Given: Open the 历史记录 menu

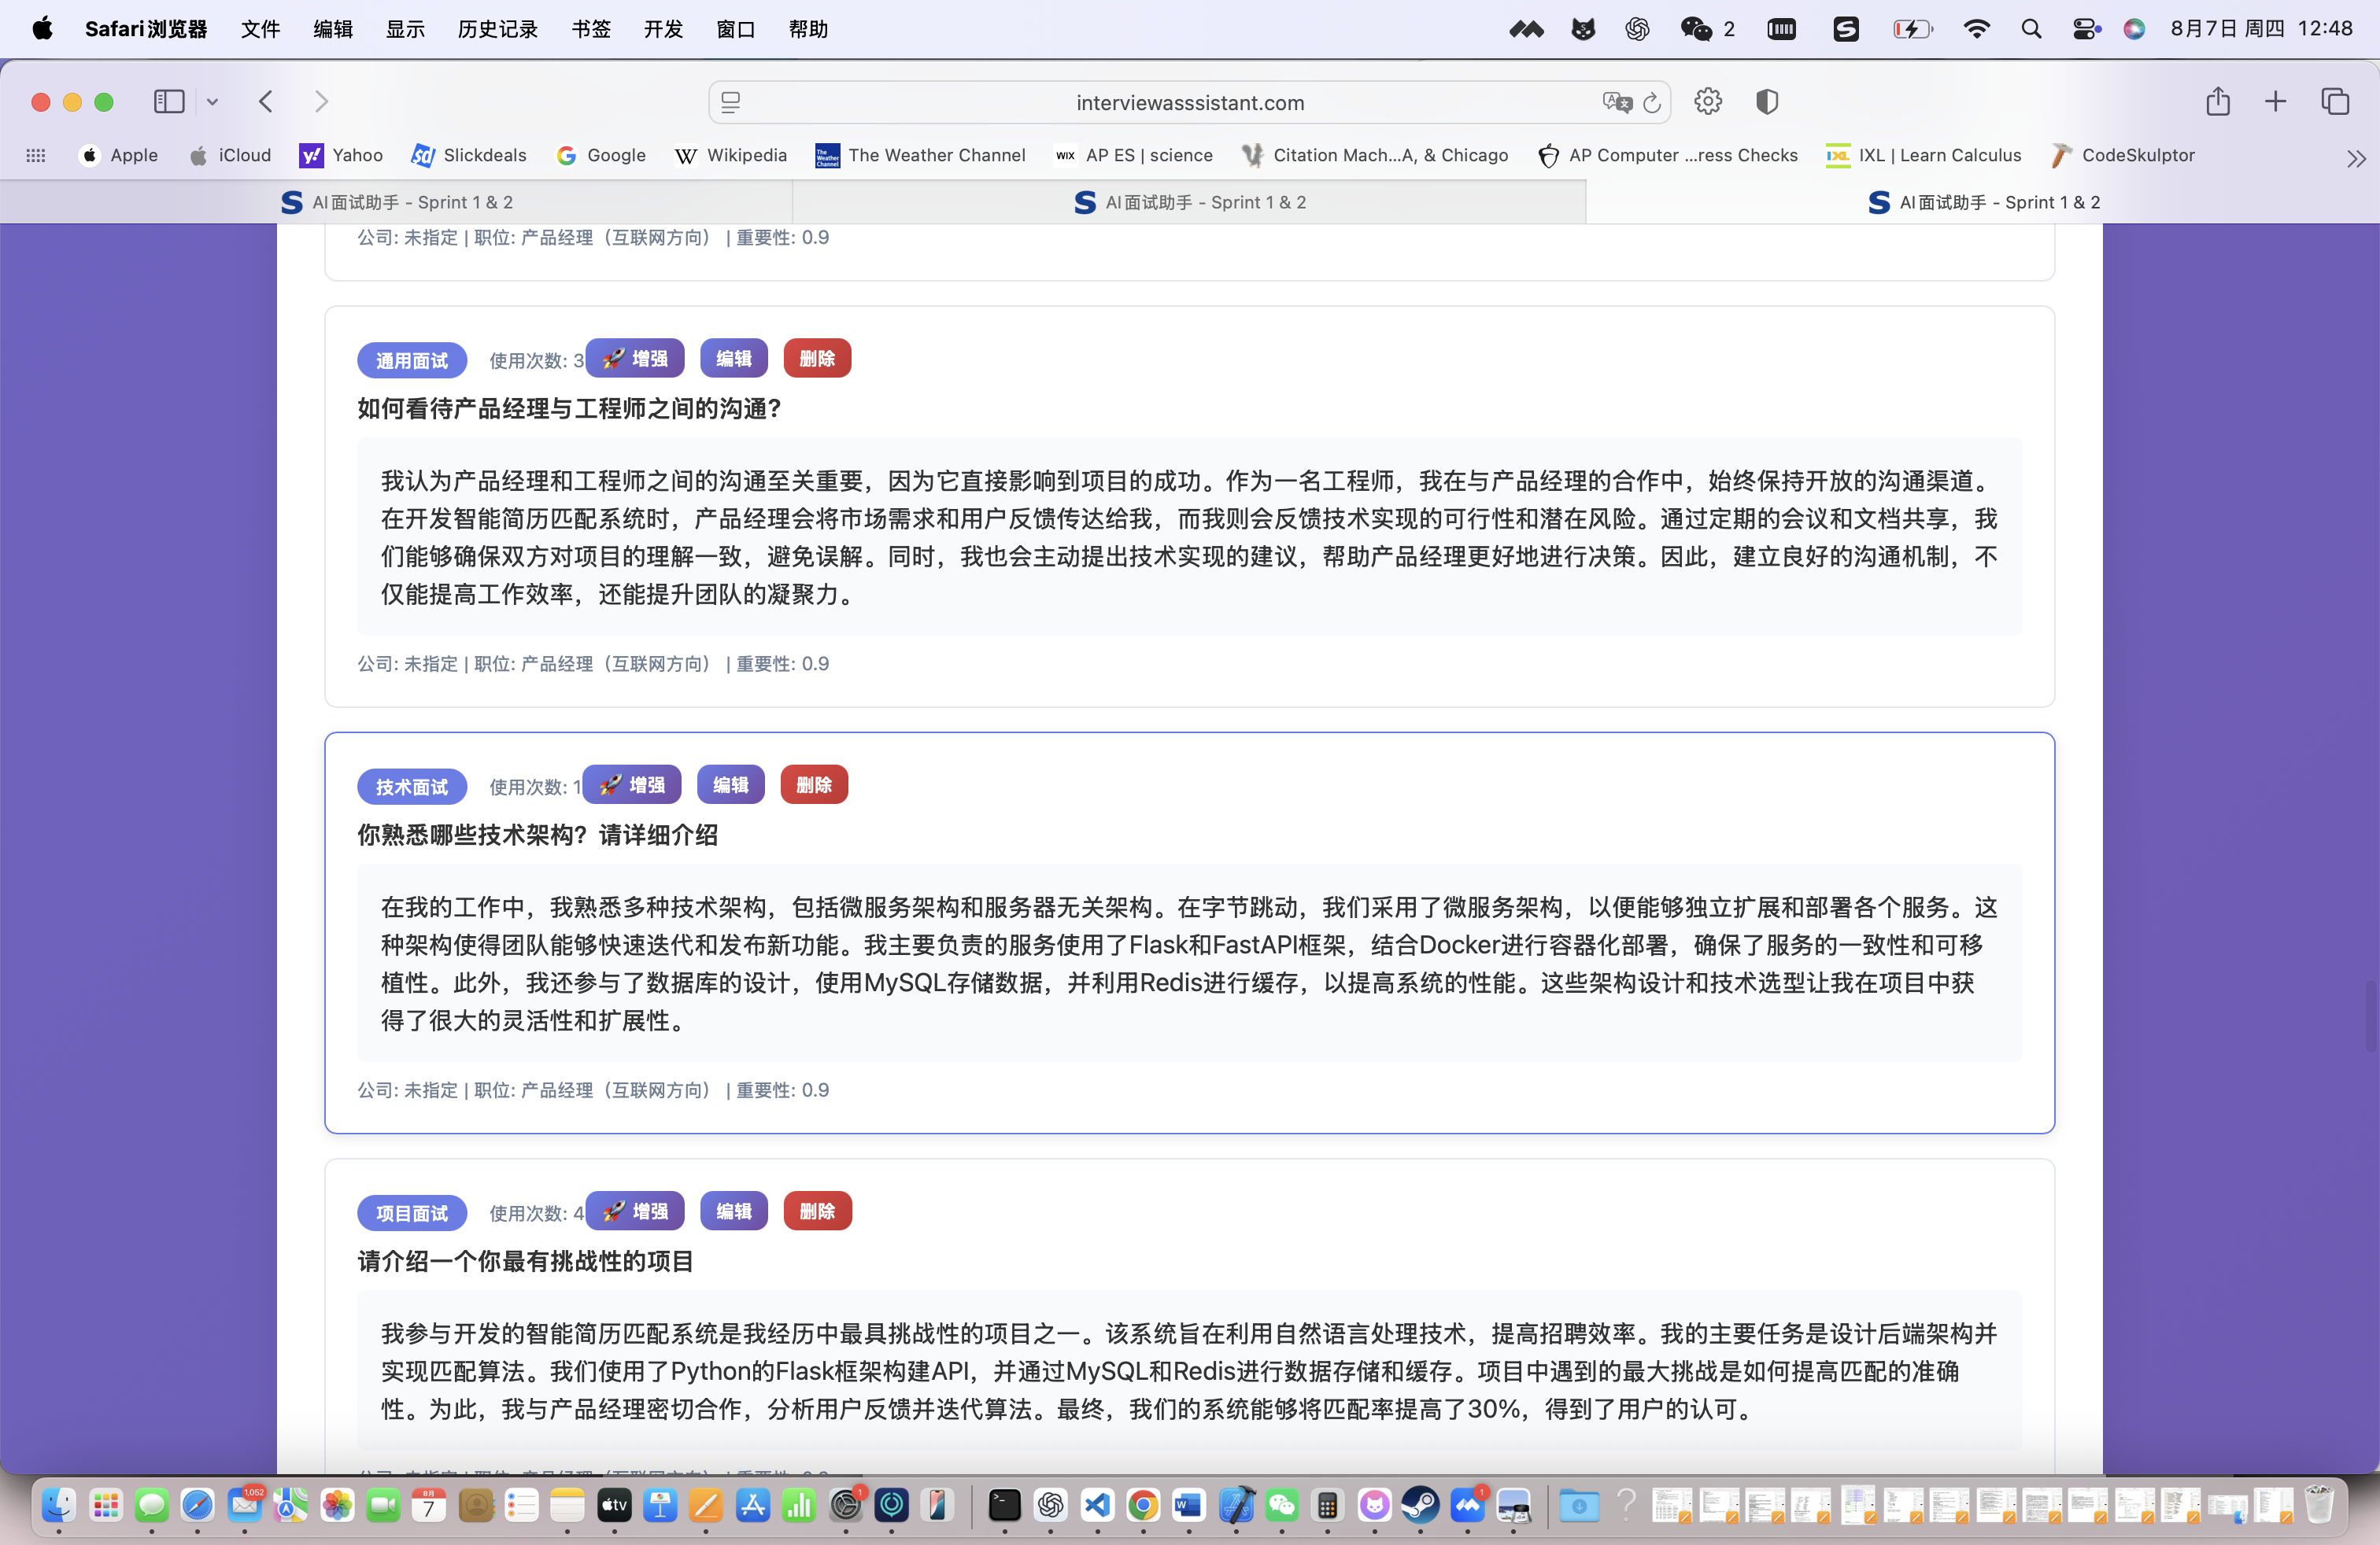Looking at the screenshot, I should [x=497, y=29].
